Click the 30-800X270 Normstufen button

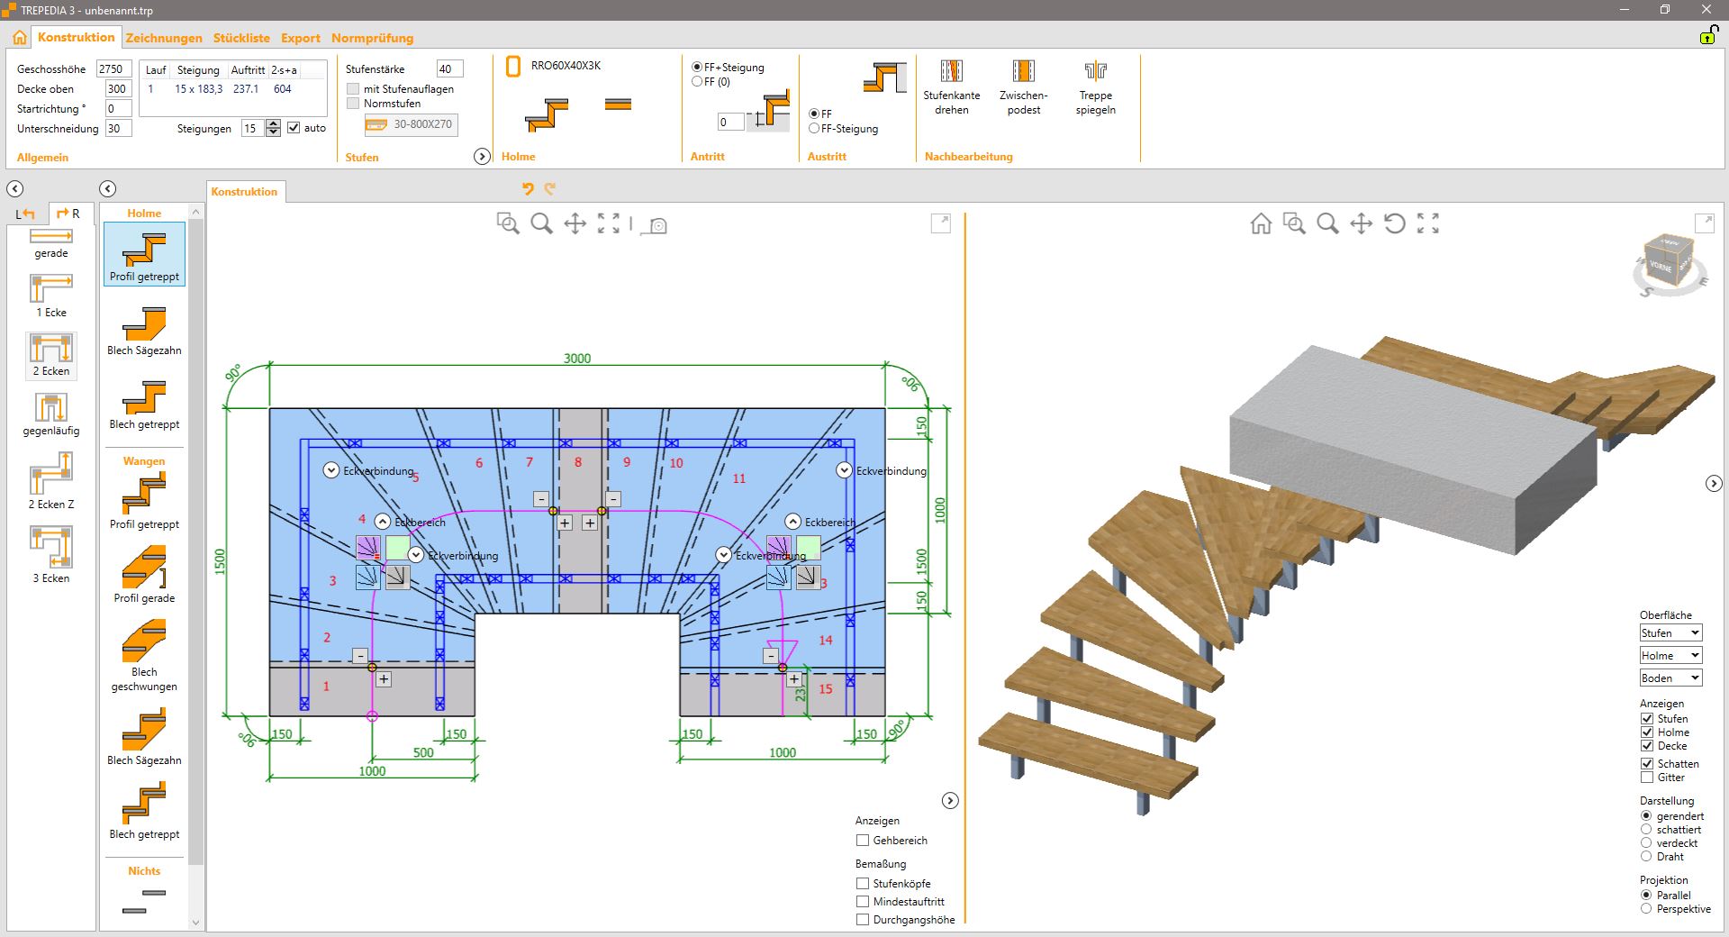tap(412, 124)
